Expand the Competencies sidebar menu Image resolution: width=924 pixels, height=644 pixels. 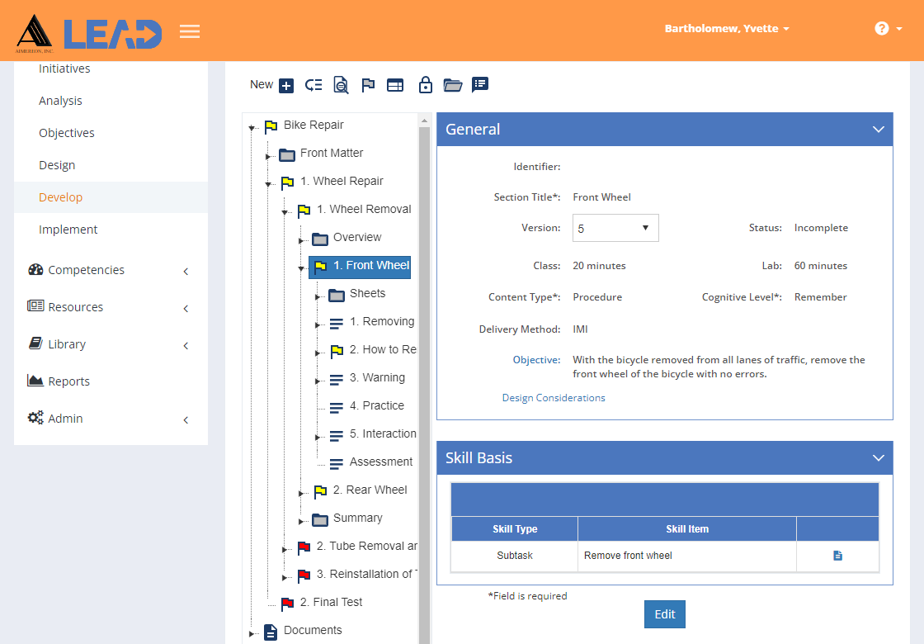click(x=111, y=270)
